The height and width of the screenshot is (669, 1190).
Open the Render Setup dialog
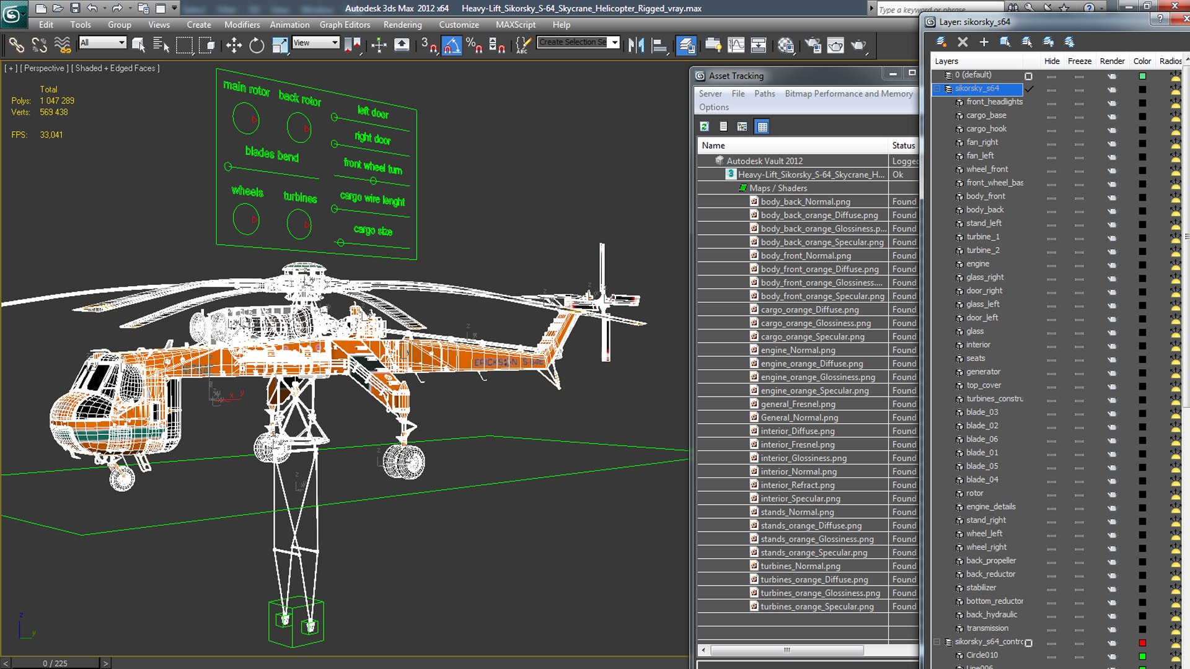pos(813,45)
